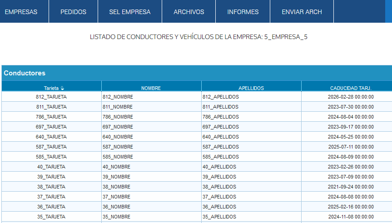This screenshot has height=223, width=392.
Task: Click the sort arrows beside Tarjeta header
Action: (62, 88)
